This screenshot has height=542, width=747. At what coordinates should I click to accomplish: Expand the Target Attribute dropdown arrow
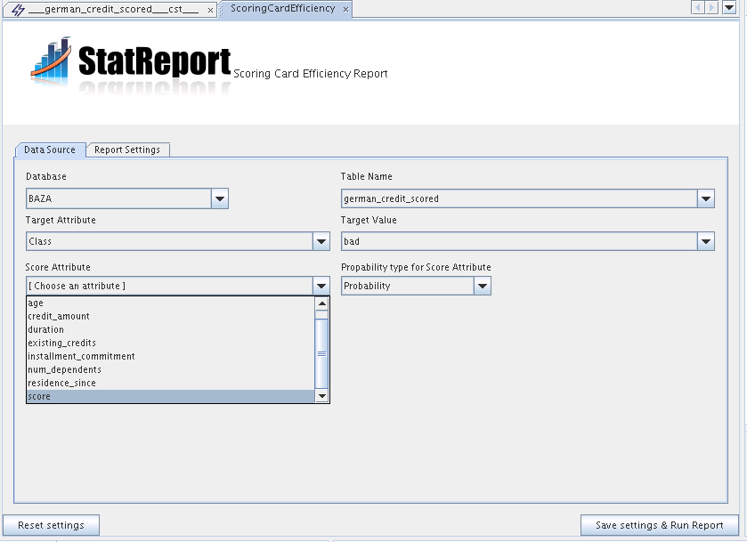point(321,241)
